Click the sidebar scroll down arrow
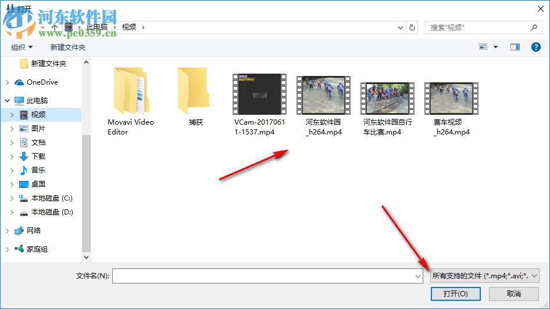This screenshot has height=309, width=550. [86, 257]
